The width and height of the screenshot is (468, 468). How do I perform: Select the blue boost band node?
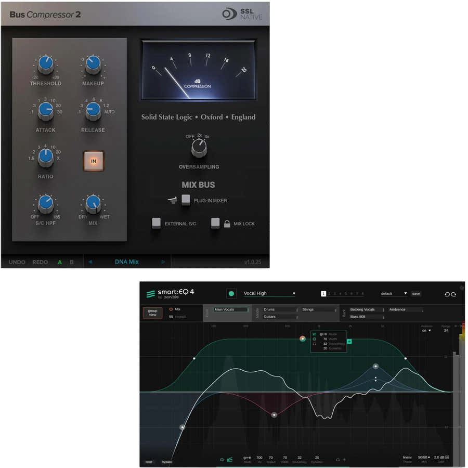[x=375, y=366]
